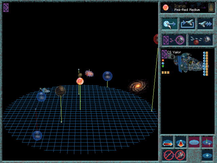Click the exit door icon beside Icarus
The width and height of the screenshot is (217, 163).
click(x=211, y=7)
